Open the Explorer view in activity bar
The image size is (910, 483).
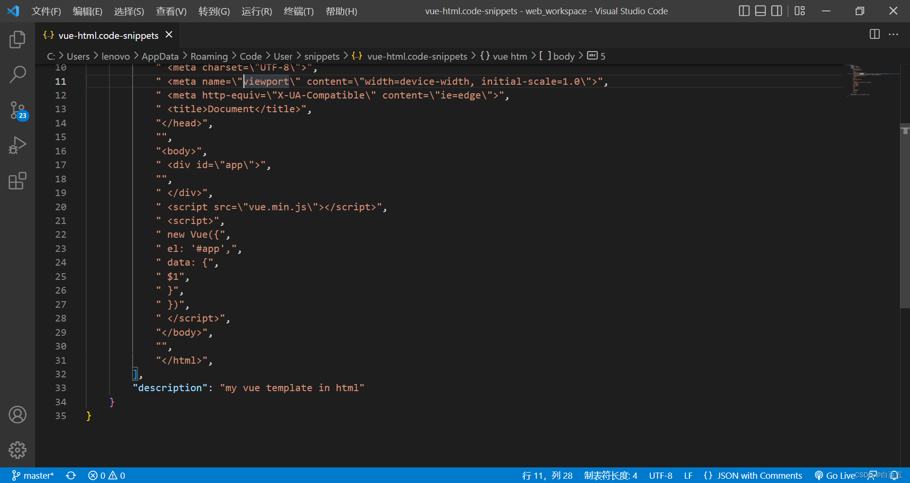(18, 40)
